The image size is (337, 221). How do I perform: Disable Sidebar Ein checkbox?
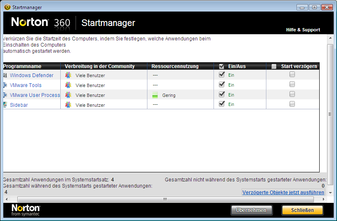222,104
